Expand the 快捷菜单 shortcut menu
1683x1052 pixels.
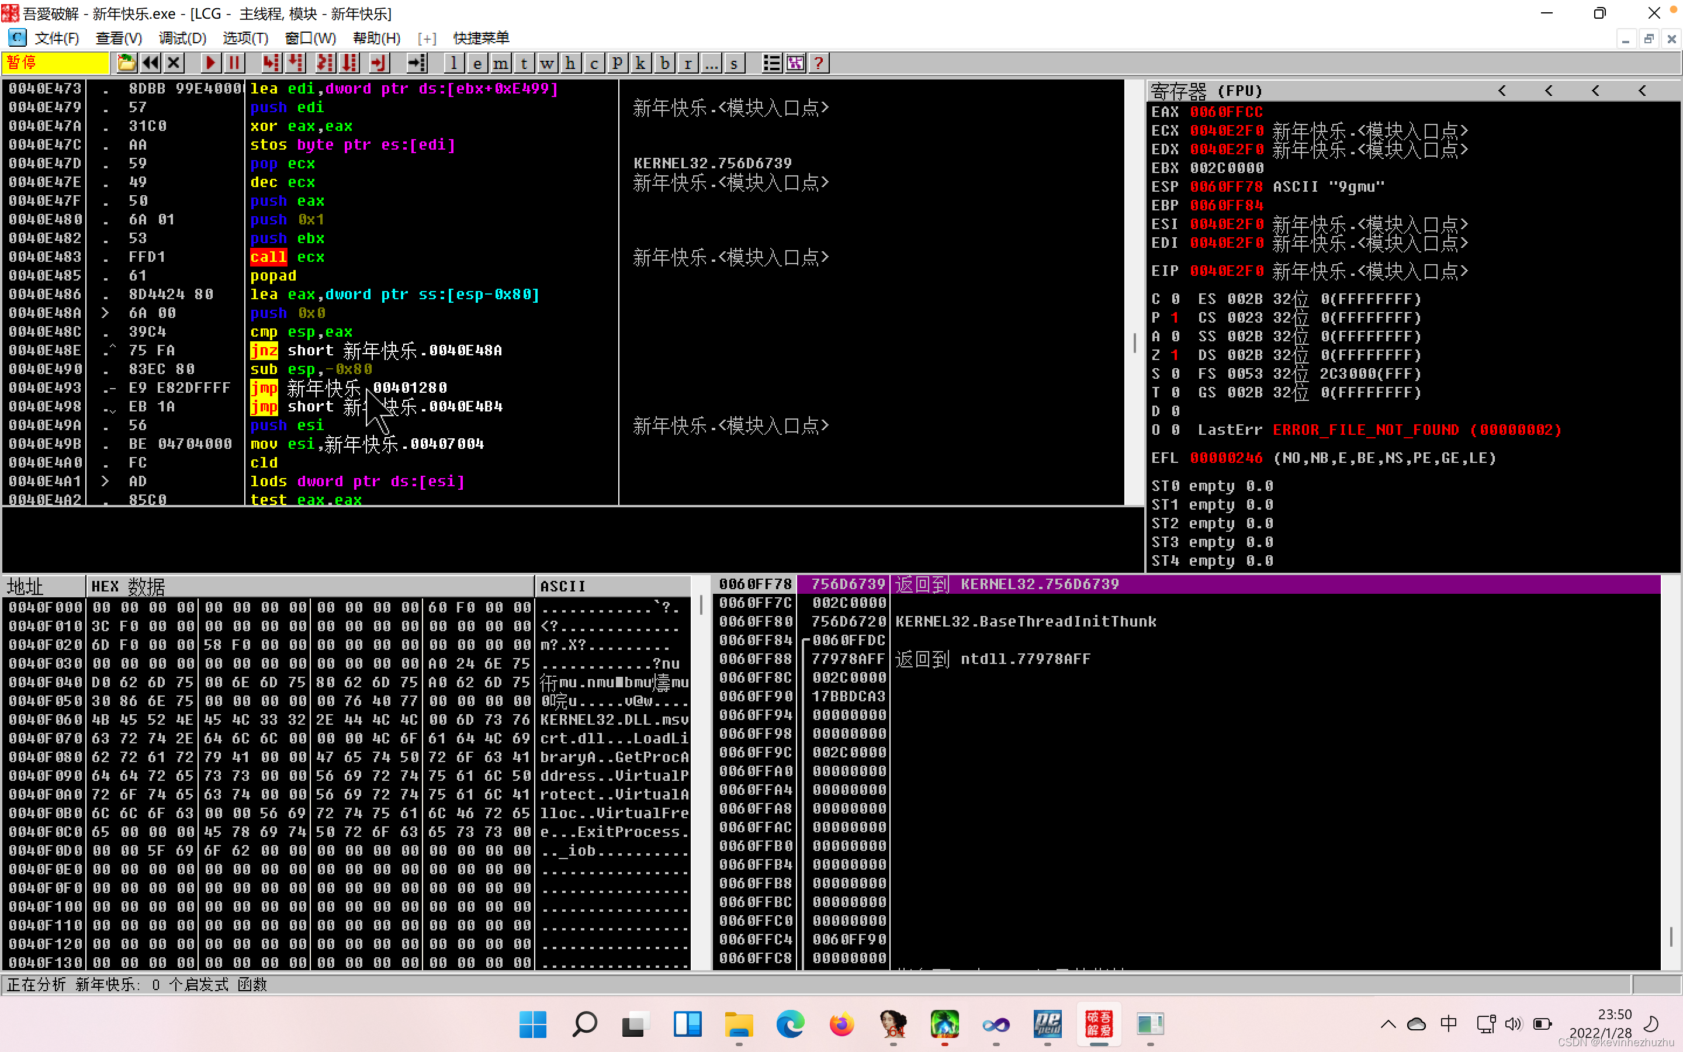coord(480,38)
